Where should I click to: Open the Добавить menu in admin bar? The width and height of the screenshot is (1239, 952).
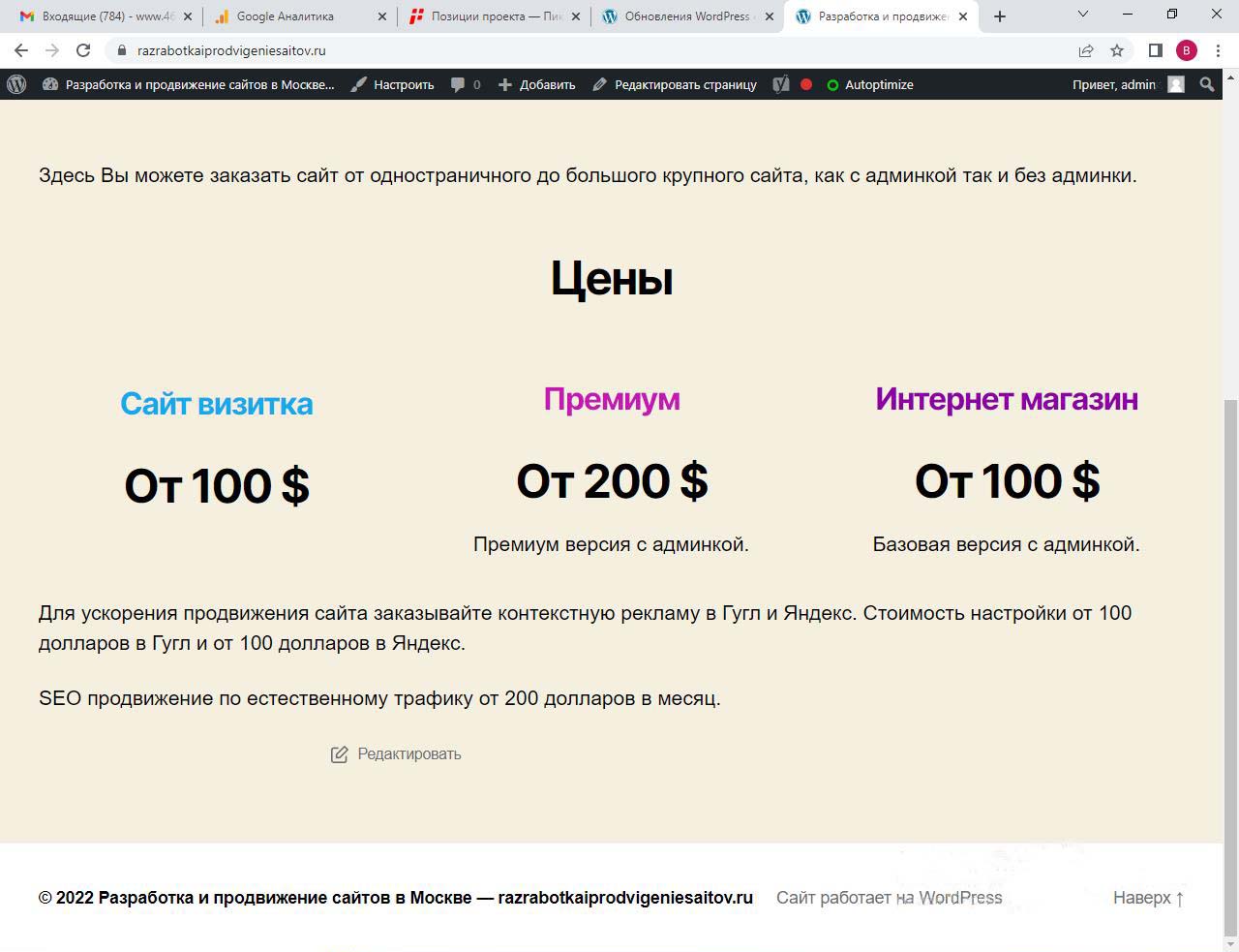[536, 85]
